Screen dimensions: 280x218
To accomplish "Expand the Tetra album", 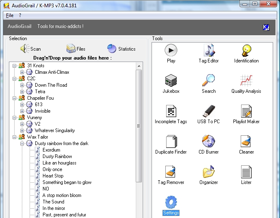I will [22, 92].
